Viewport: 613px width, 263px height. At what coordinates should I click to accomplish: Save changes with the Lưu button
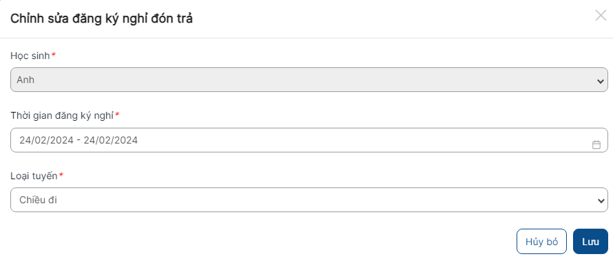(x=590, y=241)
